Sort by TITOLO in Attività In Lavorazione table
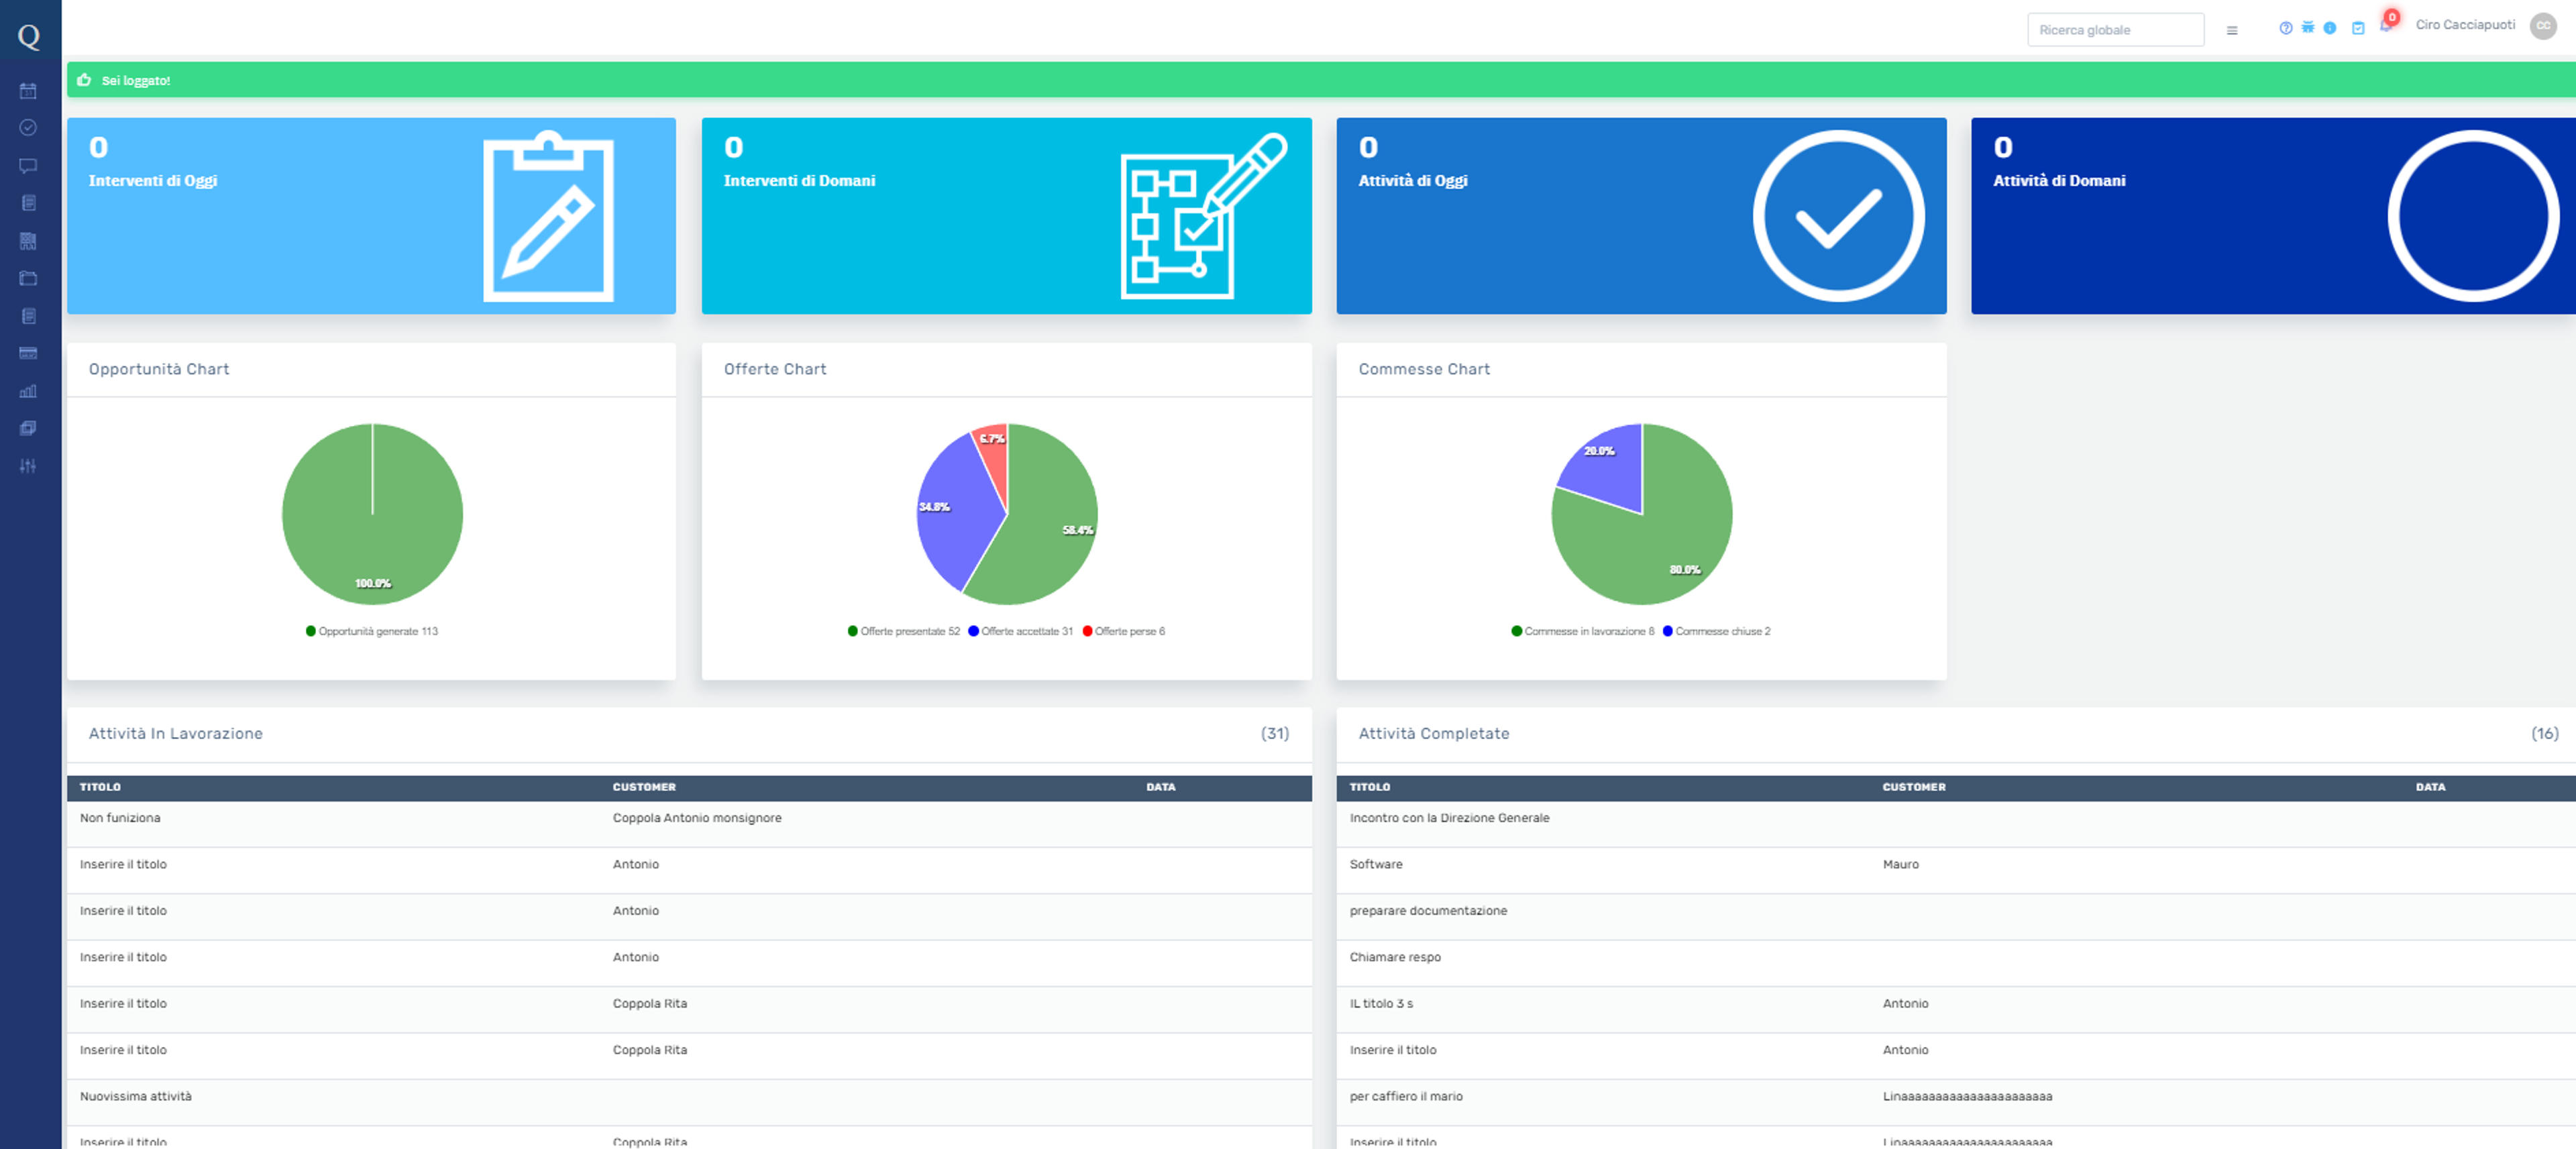This screenshot has height=1149, width=2576. [100, 787]
